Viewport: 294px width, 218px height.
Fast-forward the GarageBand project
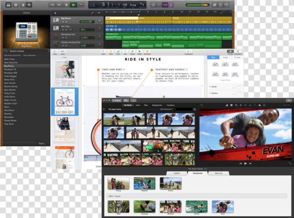[59, 5]
